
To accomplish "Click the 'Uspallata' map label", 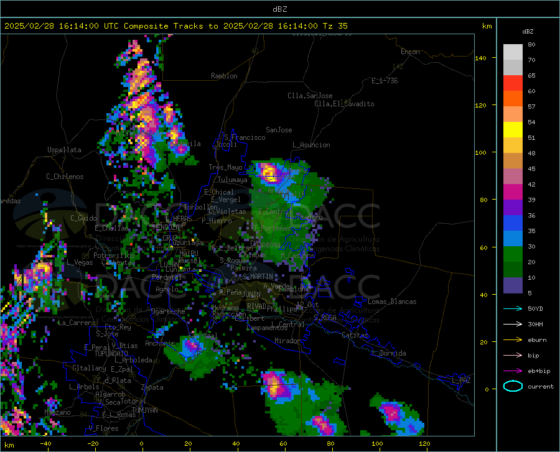I will [64, 150].
